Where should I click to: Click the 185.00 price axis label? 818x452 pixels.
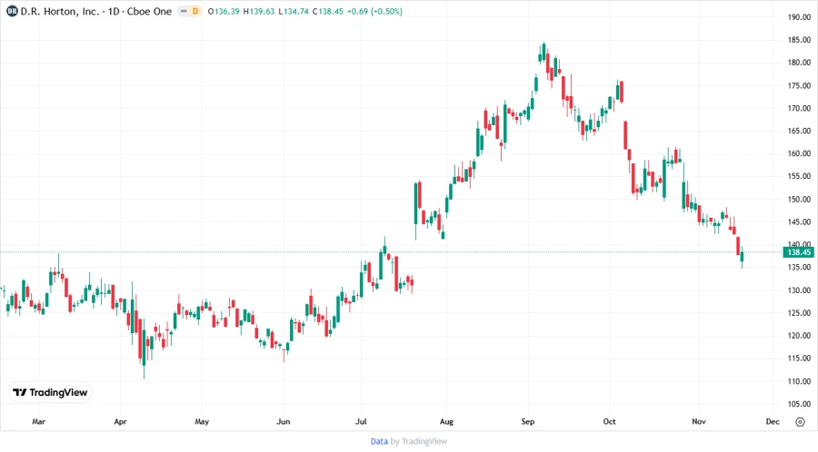[799, 40]
